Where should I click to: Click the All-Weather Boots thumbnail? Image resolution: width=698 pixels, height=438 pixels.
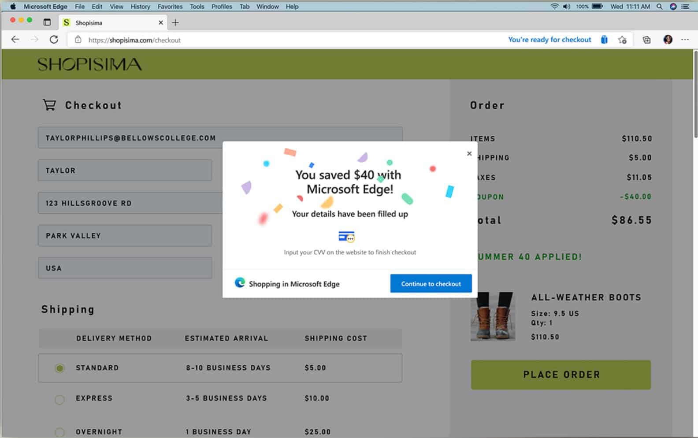pyautogui.click(x=493, y=316)
